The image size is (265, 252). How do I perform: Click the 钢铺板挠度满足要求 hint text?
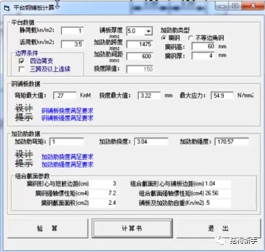[x=68, y=111]
